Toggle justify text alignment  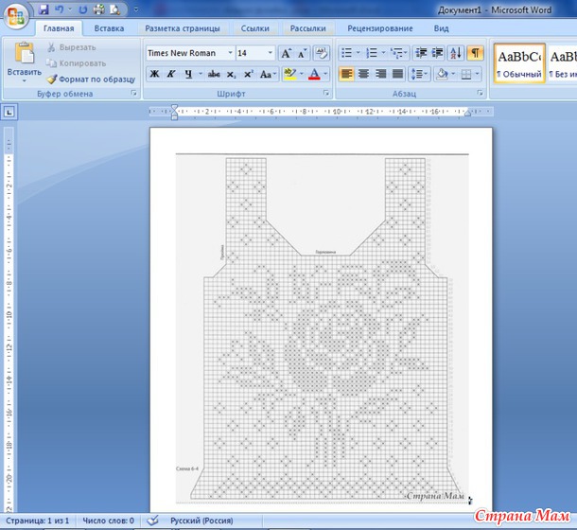(398, 74)
